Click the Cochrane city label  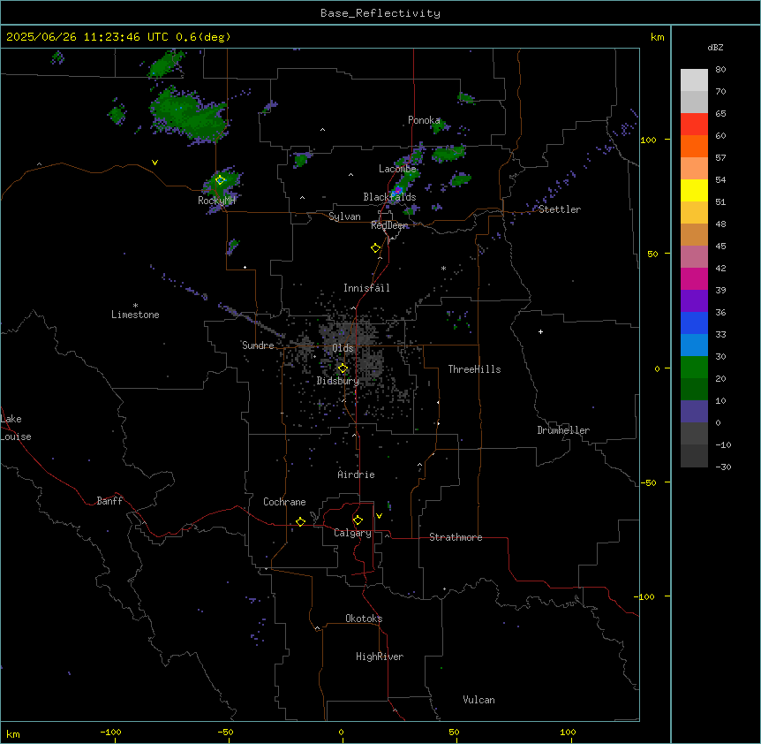[x=284, y=502]
